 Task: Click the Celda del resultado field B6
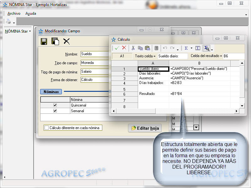click(233, 56)
